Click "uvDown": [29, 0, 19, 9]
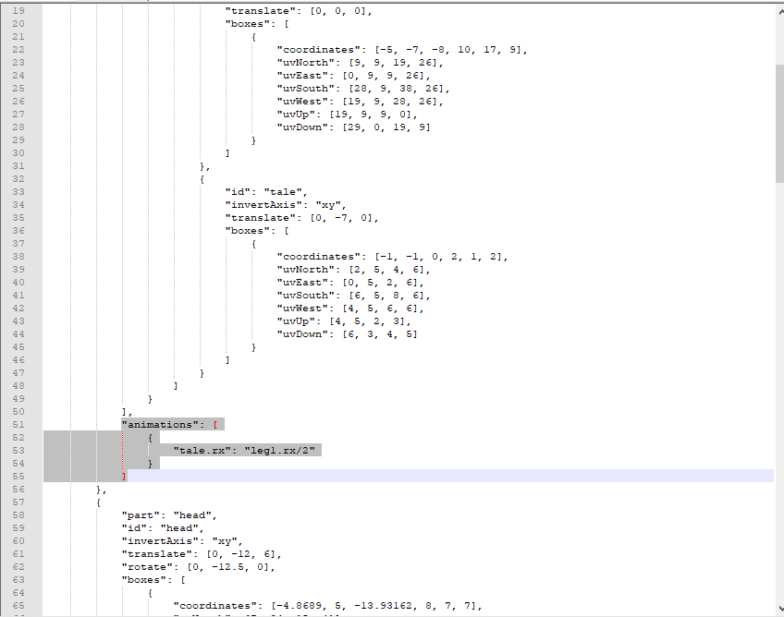Image resolution: width=784 pixels, height=617 pixels. [353, 127]
